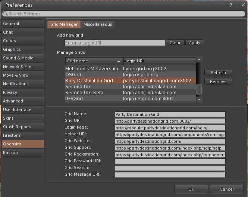This screenshot has width=248, height=197.
Task: Click the Grid Website text field
Action: tap(170, 141)
